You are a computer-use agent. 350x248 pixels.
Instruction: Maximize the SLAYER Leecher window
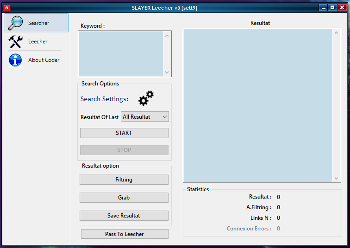click(332, 7)
